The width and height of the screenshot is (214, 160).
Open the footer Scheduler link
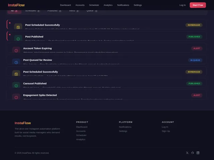81,135
